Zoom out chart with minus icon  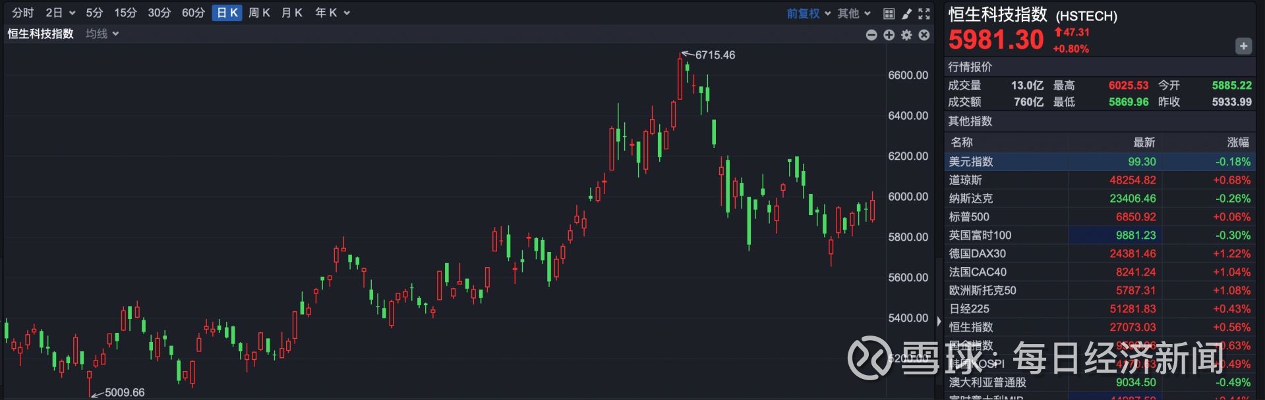pos(871,35)
